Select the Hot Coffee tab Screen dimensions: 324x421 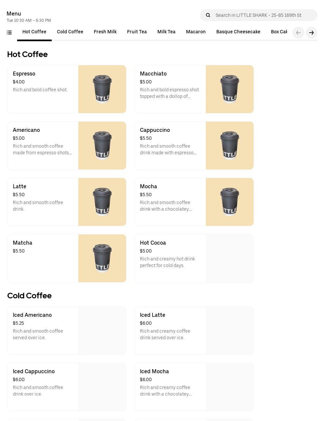34,32
